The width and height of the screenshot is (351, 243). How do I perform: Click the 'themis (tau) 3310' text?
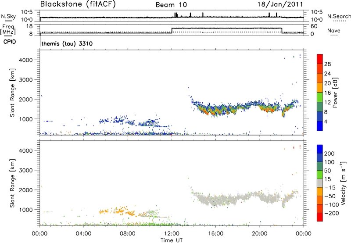pyautogui.click(x=67, y=43)
